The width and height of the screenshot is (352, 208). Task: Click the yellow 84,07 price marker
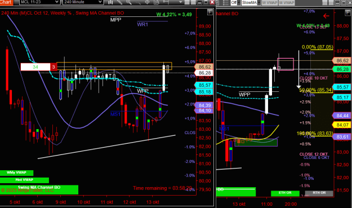tap(342, 125)
